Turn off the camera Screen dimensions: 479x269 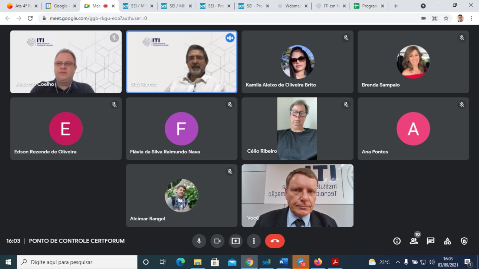pyautogui.click(x=217, y=241)
